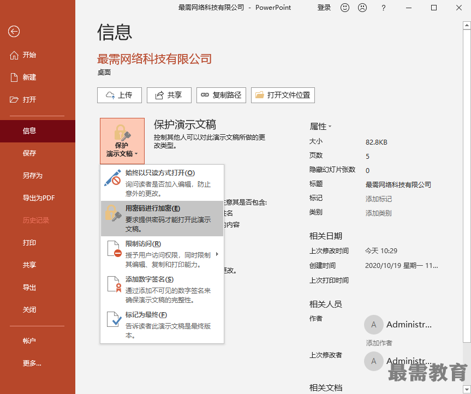471x394 pixels.
Task: Click the 打开文件位置 button
Action: pos(283,95)
